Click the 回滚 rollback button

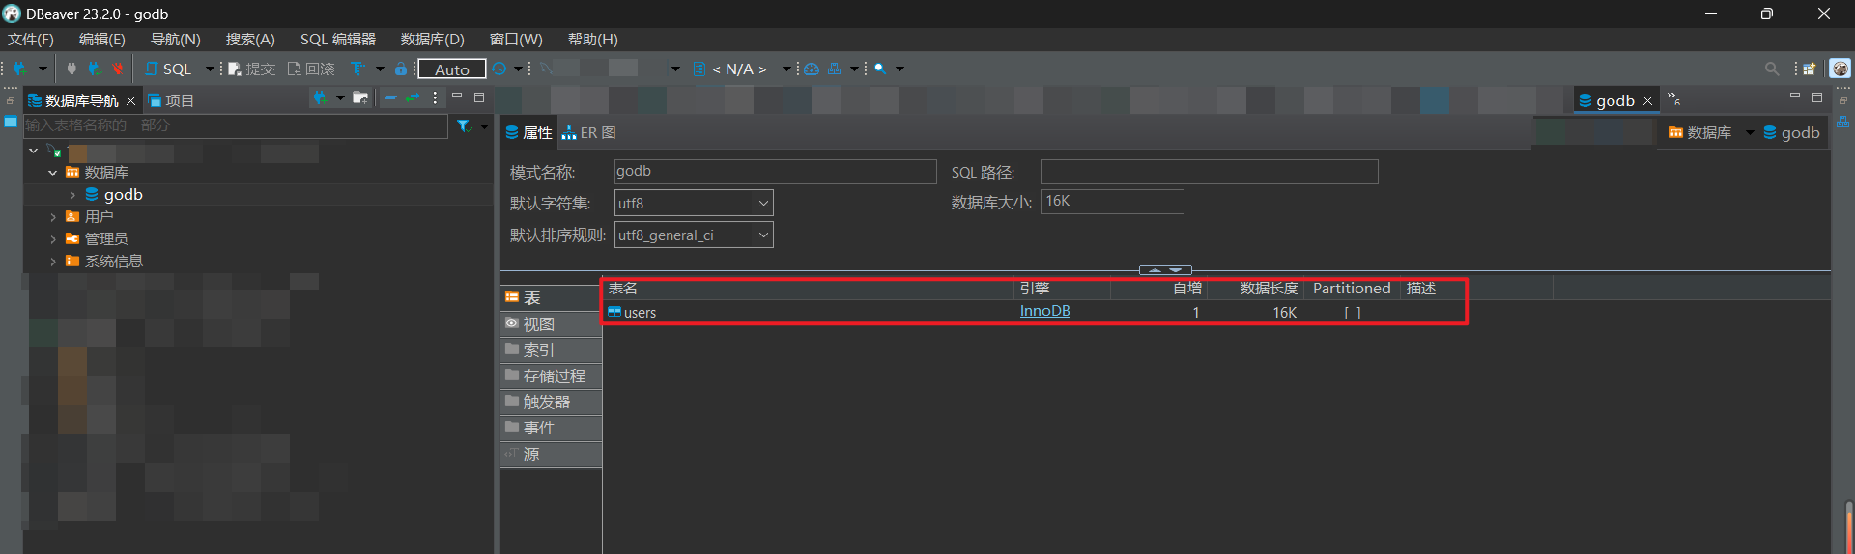311,69
